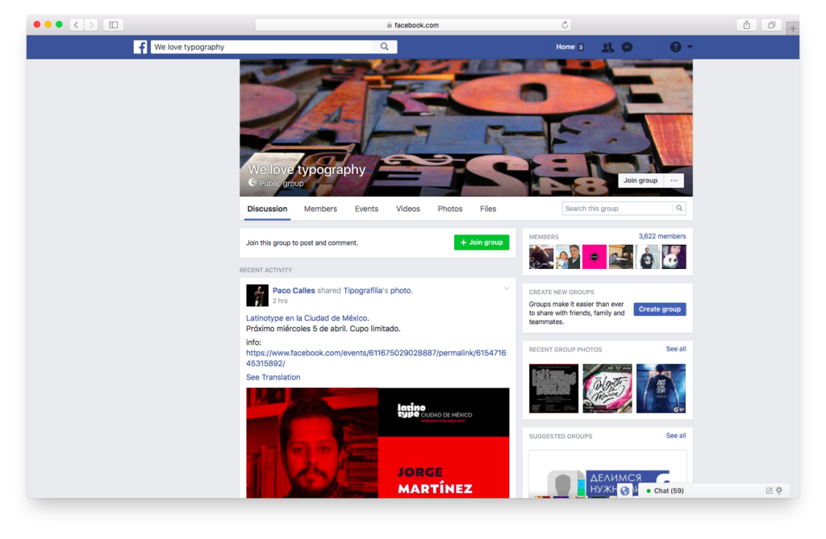This screenshot has width=826, height=539.
Task: Switch to the Members tab
Action: [x=320, y=209]
